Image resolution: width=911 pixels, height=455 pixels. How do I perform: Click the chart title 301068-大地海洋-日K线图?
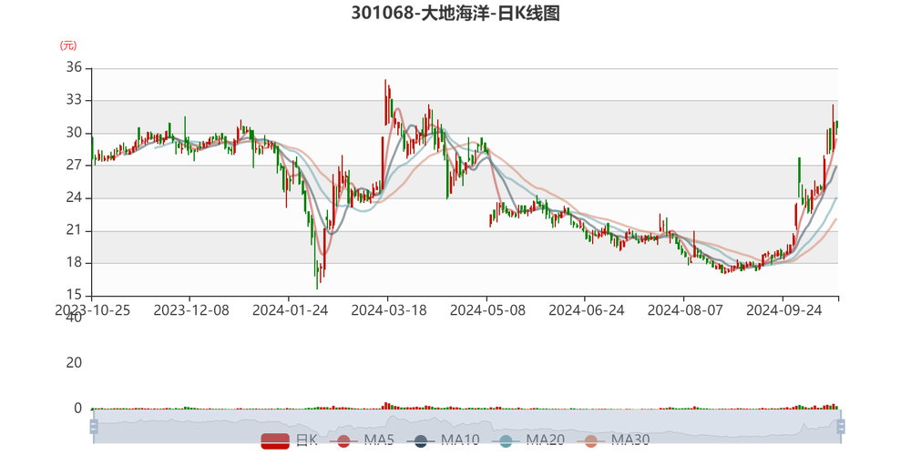455,13
